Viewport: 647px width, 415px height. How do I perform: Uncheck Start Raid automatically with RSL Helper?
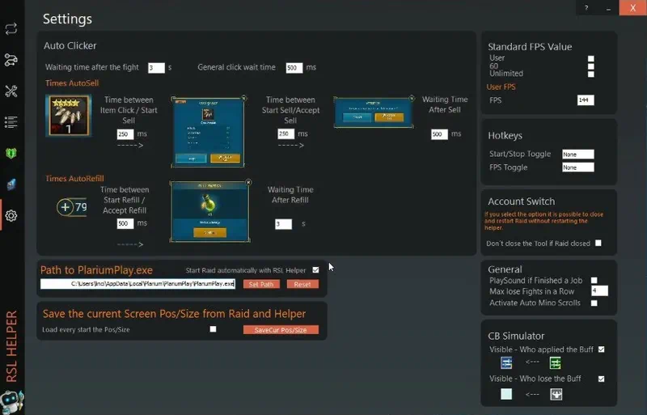click(x=315, y=270)
